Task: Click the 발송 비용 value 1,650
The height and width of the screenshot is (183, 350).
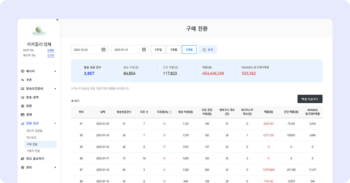Action: pos(186,158)
